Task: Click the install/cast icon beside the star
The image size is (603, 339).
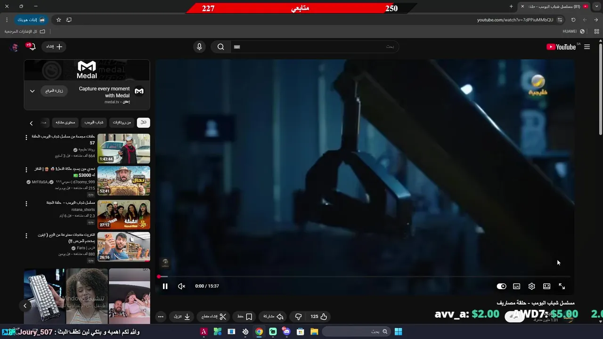Action: pyautogui.click(x=69, y=20)
